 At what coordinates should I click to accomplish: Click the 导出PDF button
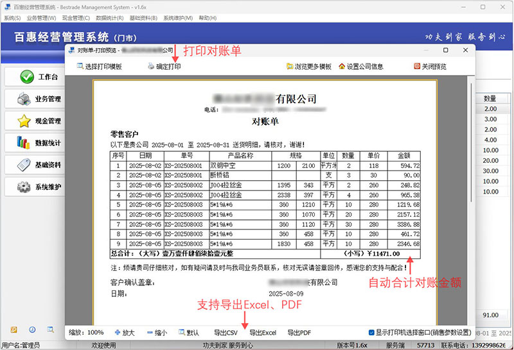pos(299,333)
